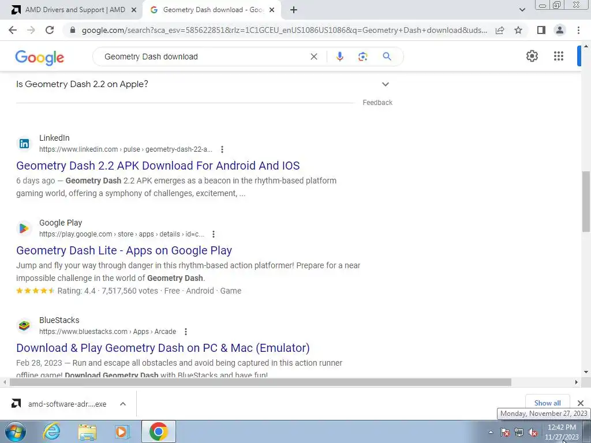Click the taskbar clock showing 12:42 PM

click(x=562, y=432)
